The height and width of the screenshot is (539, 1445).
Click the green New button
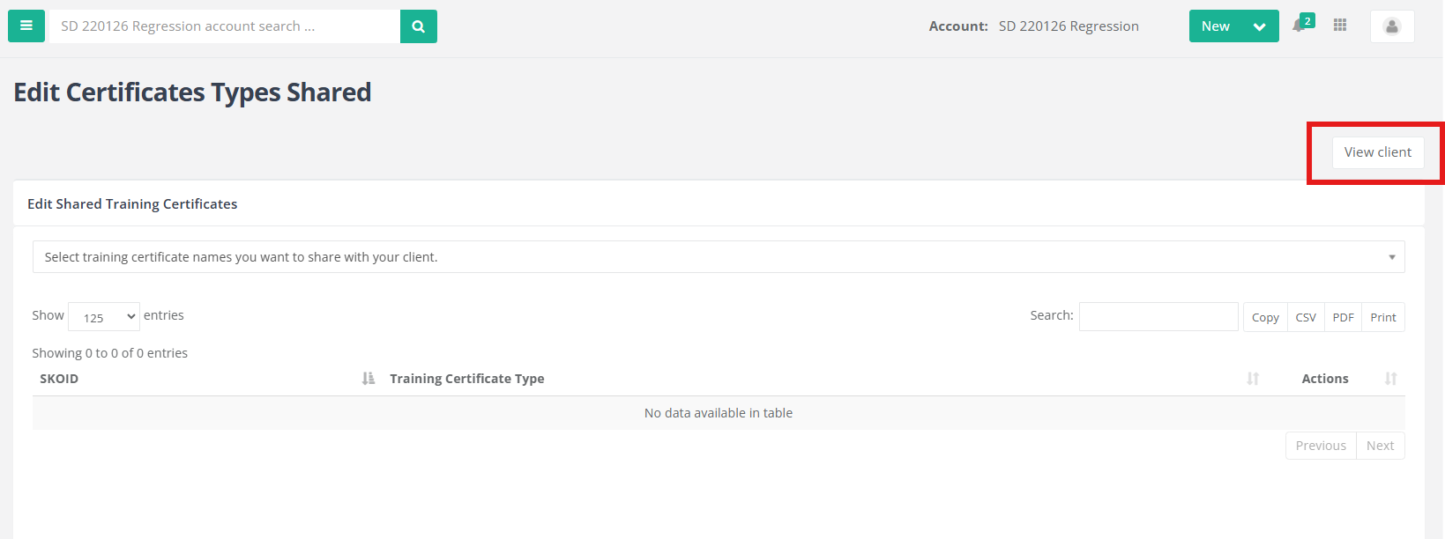[x=1216, y=26]
